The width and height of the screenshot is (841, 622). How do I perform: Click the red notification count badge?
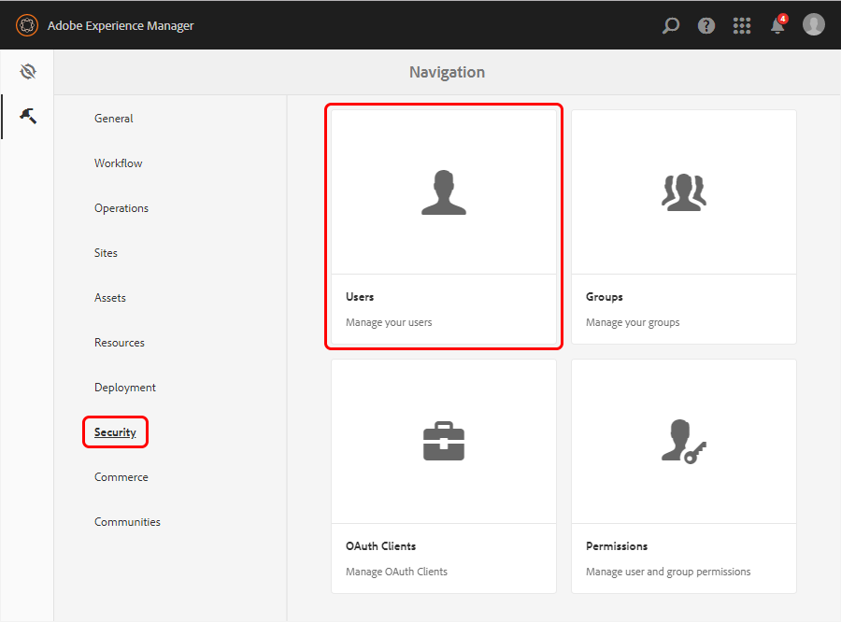pyautogui.click(x=783, y=19)
